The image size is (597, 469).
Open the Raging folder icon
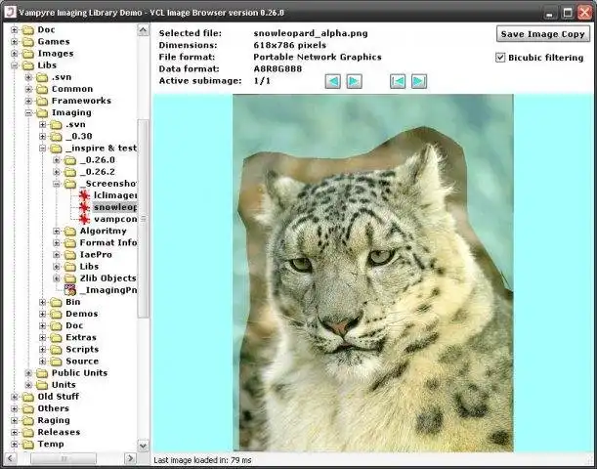coord(27,420)
